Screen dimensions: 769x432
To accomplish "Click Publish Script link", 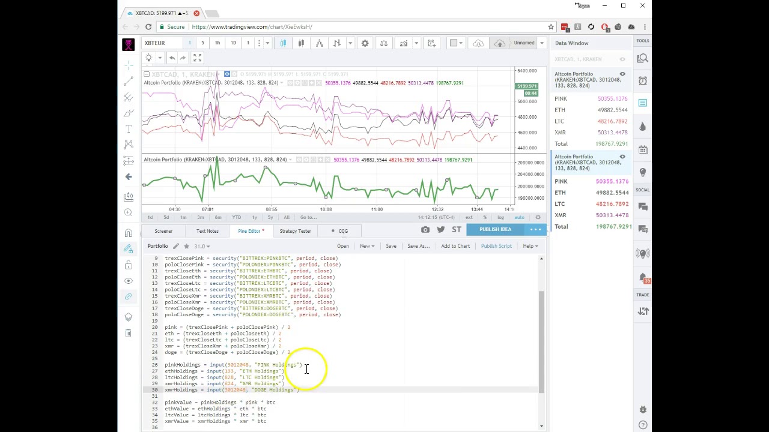I will tap(496, 246).
